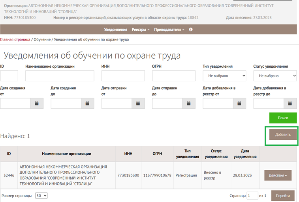This screenshot has width=299, height=202.
Task: Expand the 'Статус уведомления' dropdown
Action: pos(275,76)
